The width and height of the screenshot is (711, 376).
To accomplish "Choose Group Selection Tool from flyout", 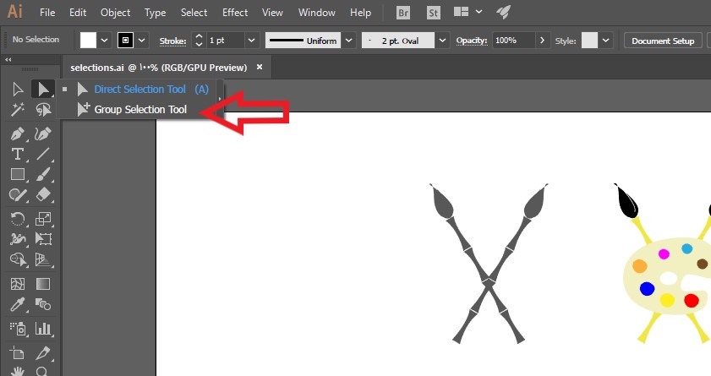I will tap(139, 109).
